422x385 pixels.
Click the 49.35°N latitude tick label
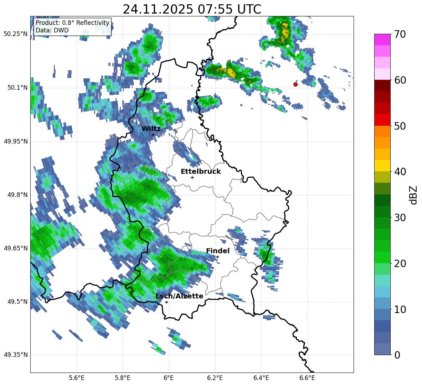(16, 355)
